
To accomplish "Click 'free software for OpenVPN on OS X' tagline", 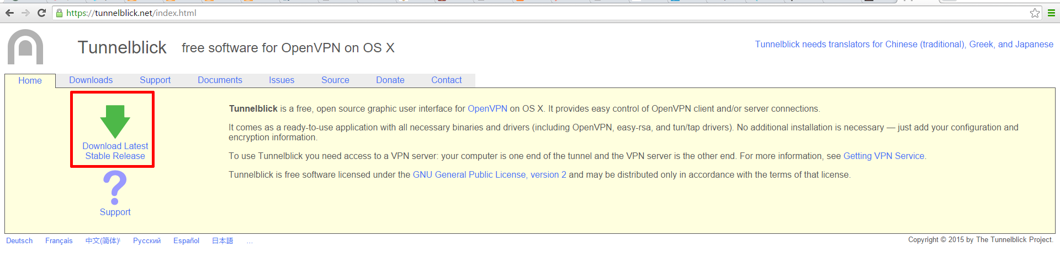I will tap(288, 48).
